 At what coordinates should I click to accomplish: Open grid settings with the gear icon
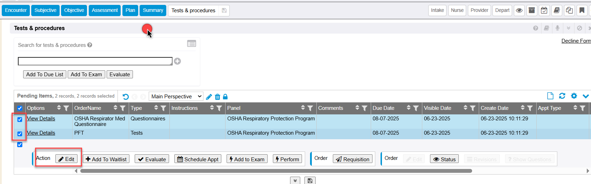574,96
